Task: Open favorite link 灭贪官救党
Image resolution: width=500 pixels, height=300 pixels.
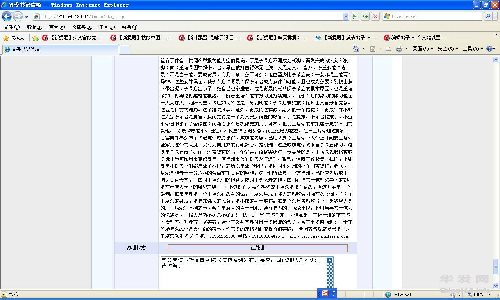Action: [72, 38]
